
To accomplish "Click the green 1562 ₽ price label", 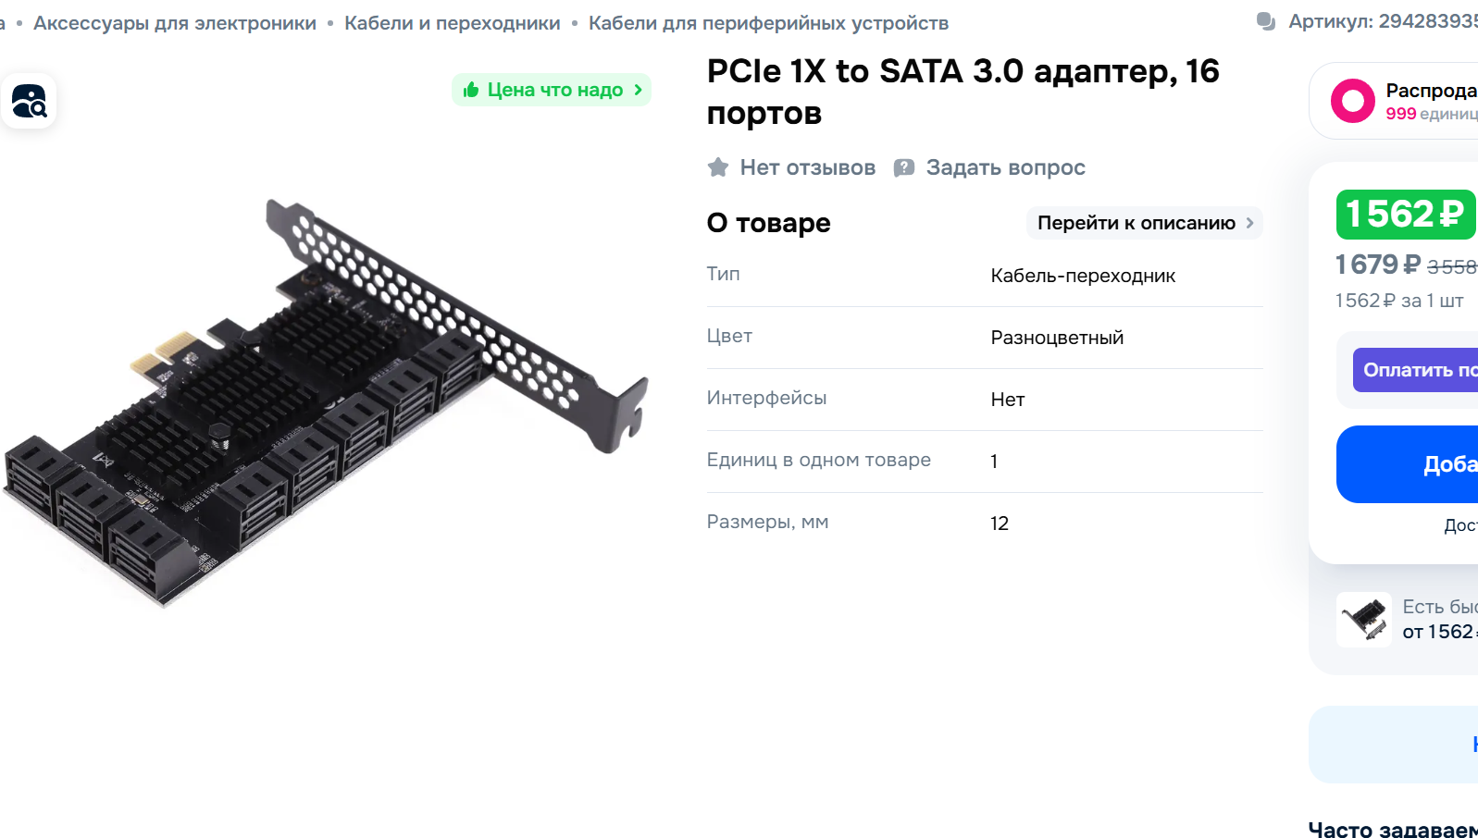I will tap(1406, 215).
